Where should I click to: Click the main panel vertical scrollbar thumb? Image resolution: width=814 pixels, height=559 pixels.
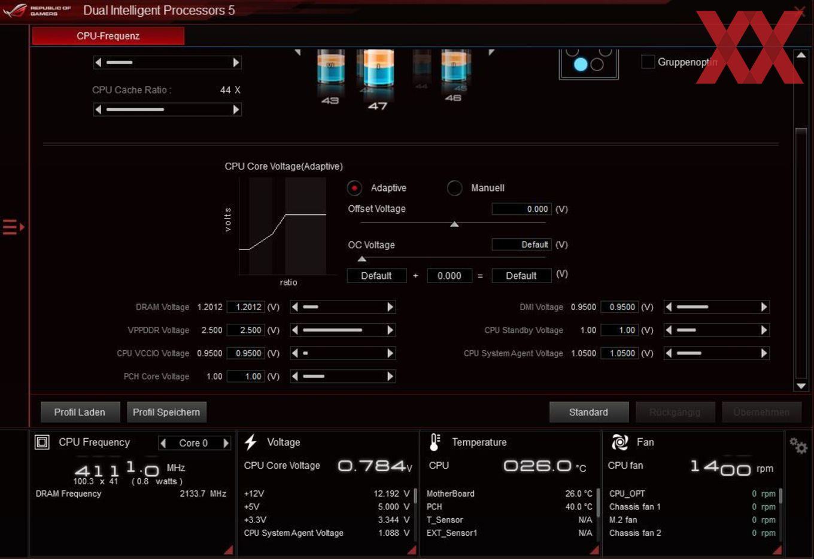801,253
